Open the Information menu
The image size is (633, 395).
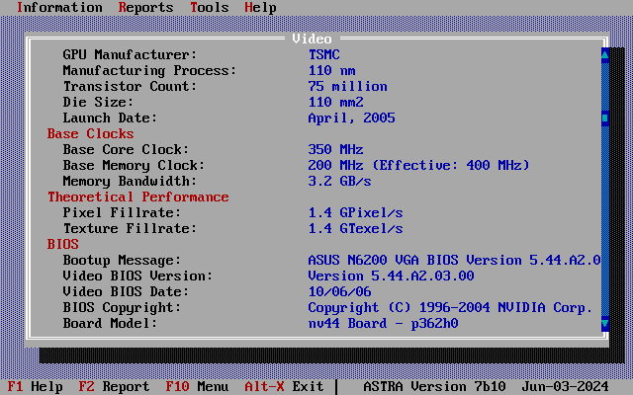pyautogui.click(x=59, y=7)
